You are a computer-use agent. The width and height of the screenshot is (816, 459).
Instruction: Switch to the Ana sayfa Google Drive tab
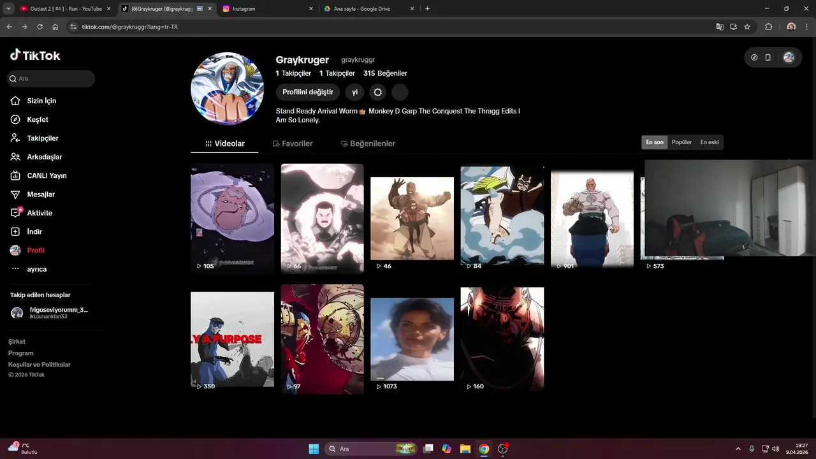click(369, 9)
